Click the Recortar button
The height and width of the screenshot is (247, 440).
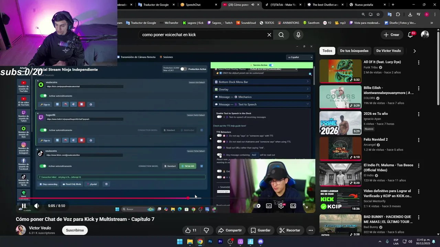tap(289, 230)
